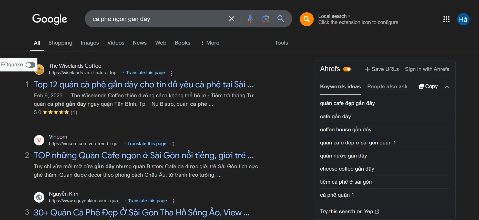Switch to the Books tab

pos(182,43)
